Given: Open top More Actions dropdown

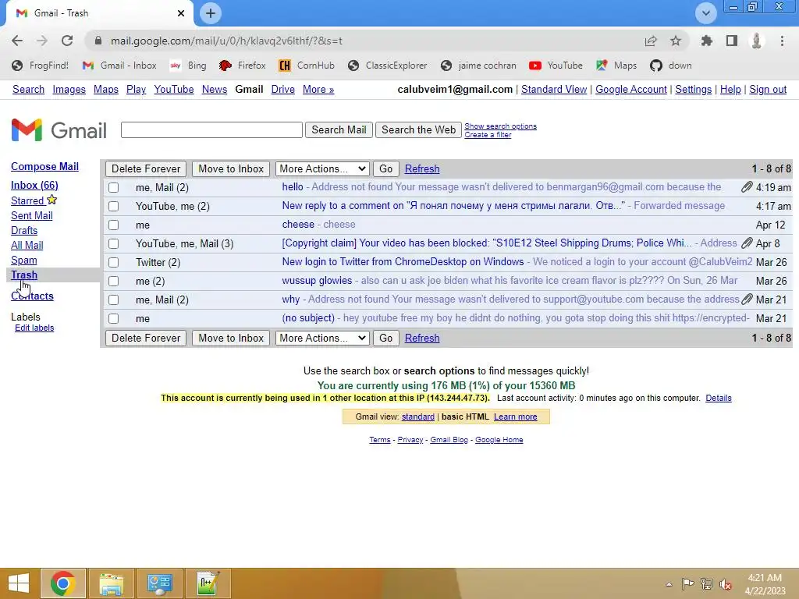Looking at the screenshot, I should click(322, 168).
